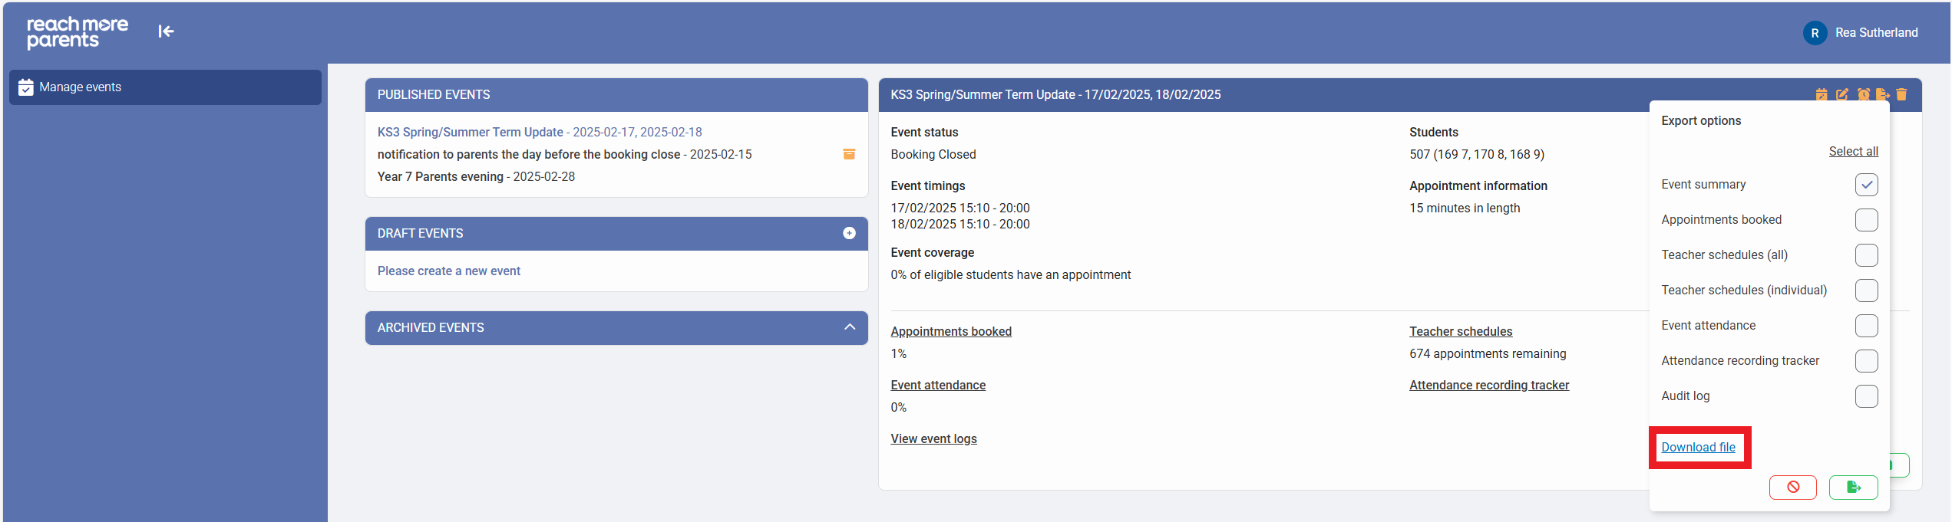Image resolution: width=1952 pixels, height=522 pixels.
Task: Add a draft event with plus icon
Action: tap(849, 233)
